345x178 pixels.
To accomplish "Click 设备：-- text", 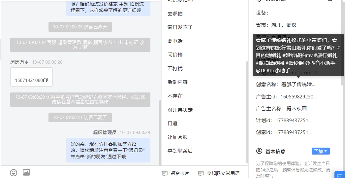I will 266,13.
